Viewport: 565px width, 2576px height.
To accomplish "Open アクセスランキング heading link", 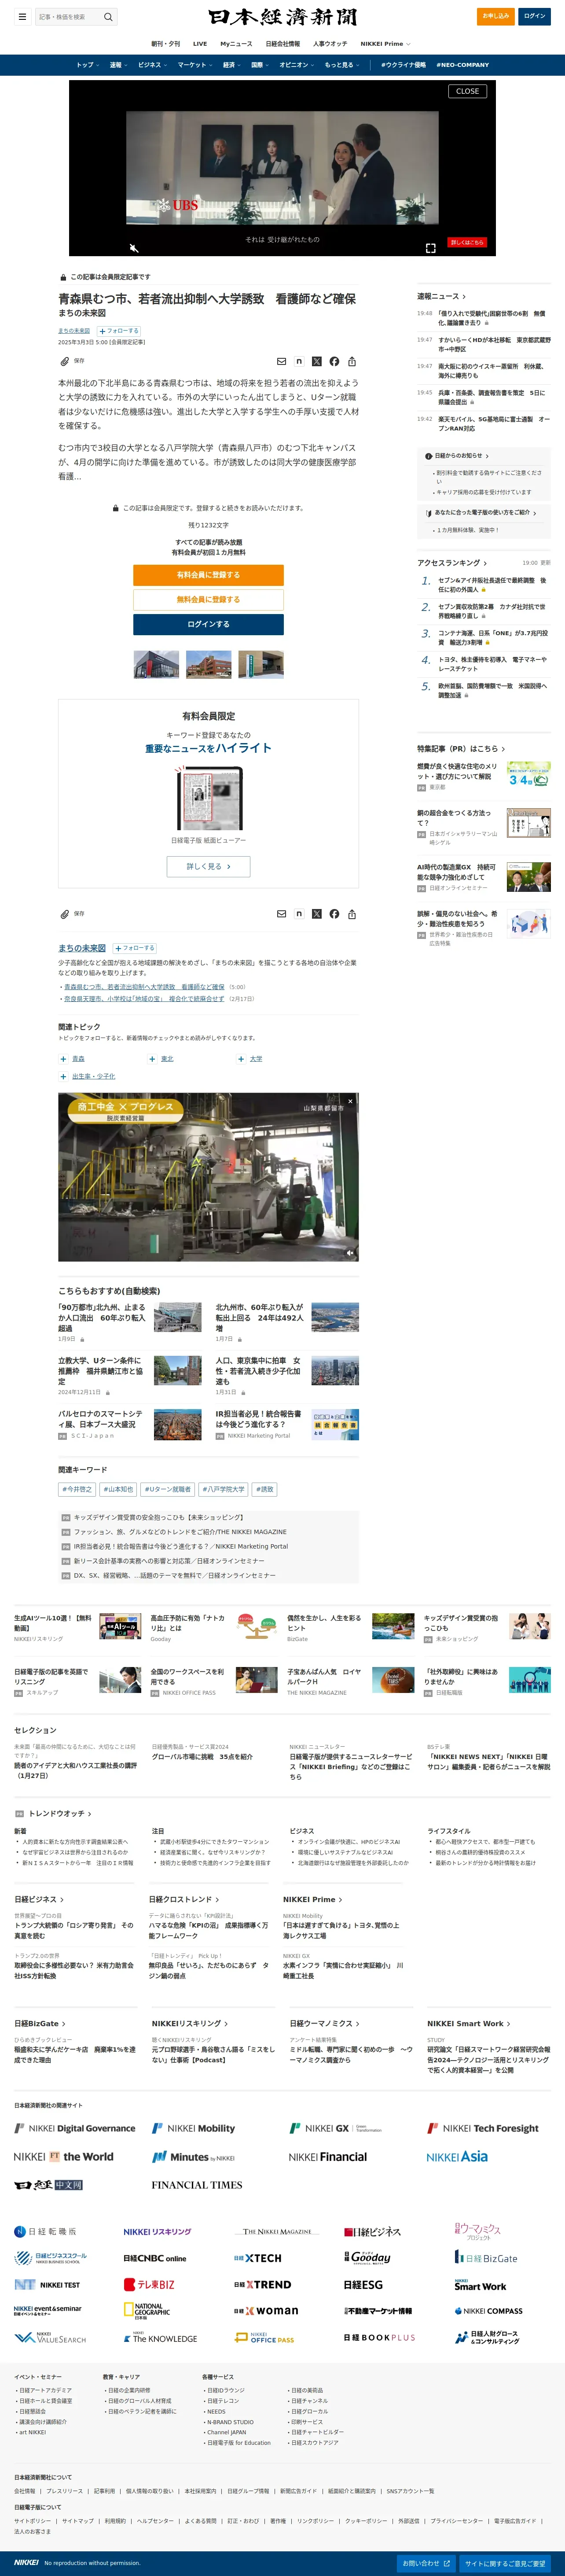I will click(452, 563).
